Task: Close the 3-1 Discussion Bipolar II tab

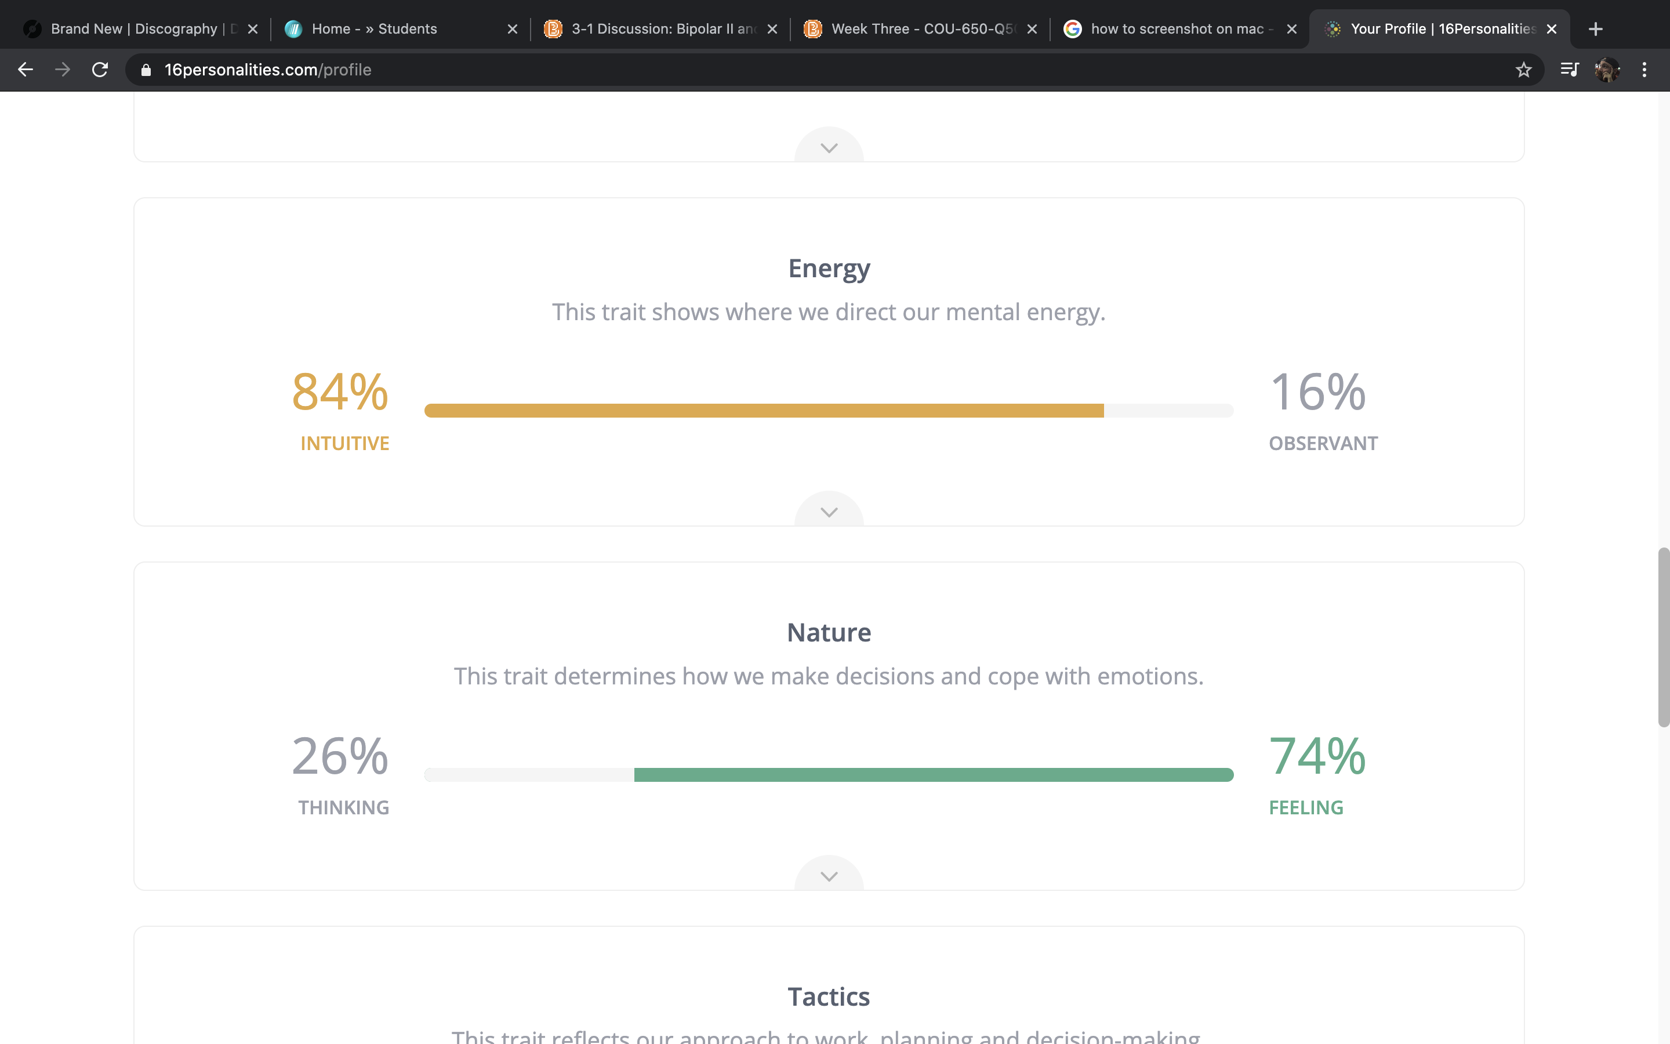Action: click(772, 29)
